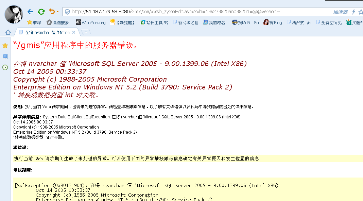363x201 pixels.
Task: Reload the page with the green refresh icon
Action: [x=41, y=12]
